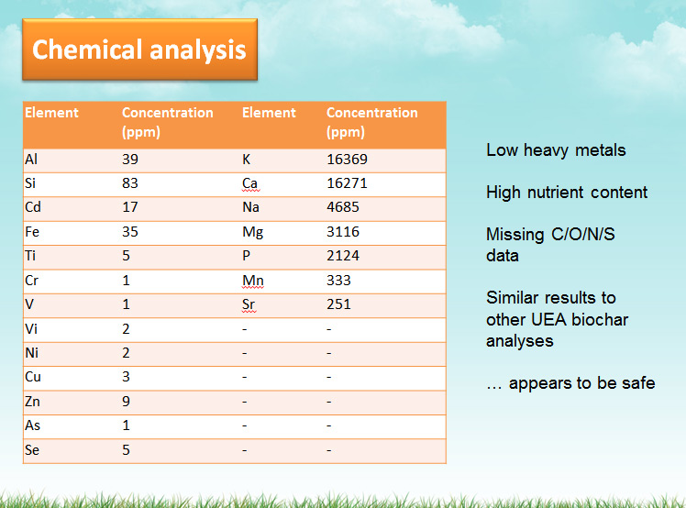
Task: Click the Se element cell
Action: pos(32,450)
